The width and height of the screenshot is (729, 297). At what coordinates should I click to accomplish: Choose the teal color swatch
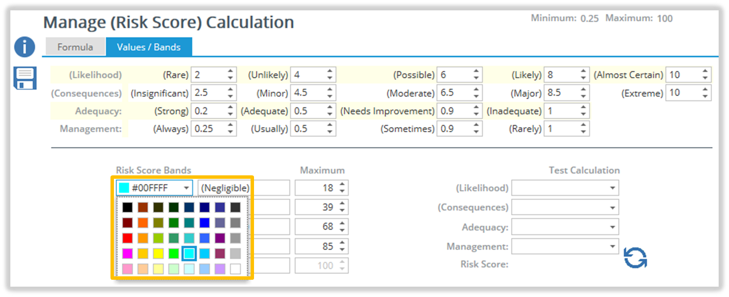click(189, 223)
